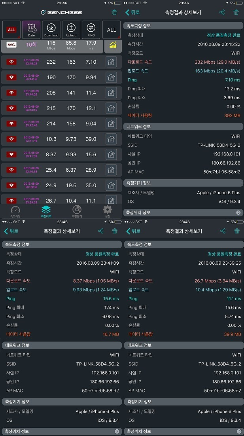Open the 8.37 Mbps measurement row
The width and height of the screenshot is (244, 436).
[x=61, y=154]
